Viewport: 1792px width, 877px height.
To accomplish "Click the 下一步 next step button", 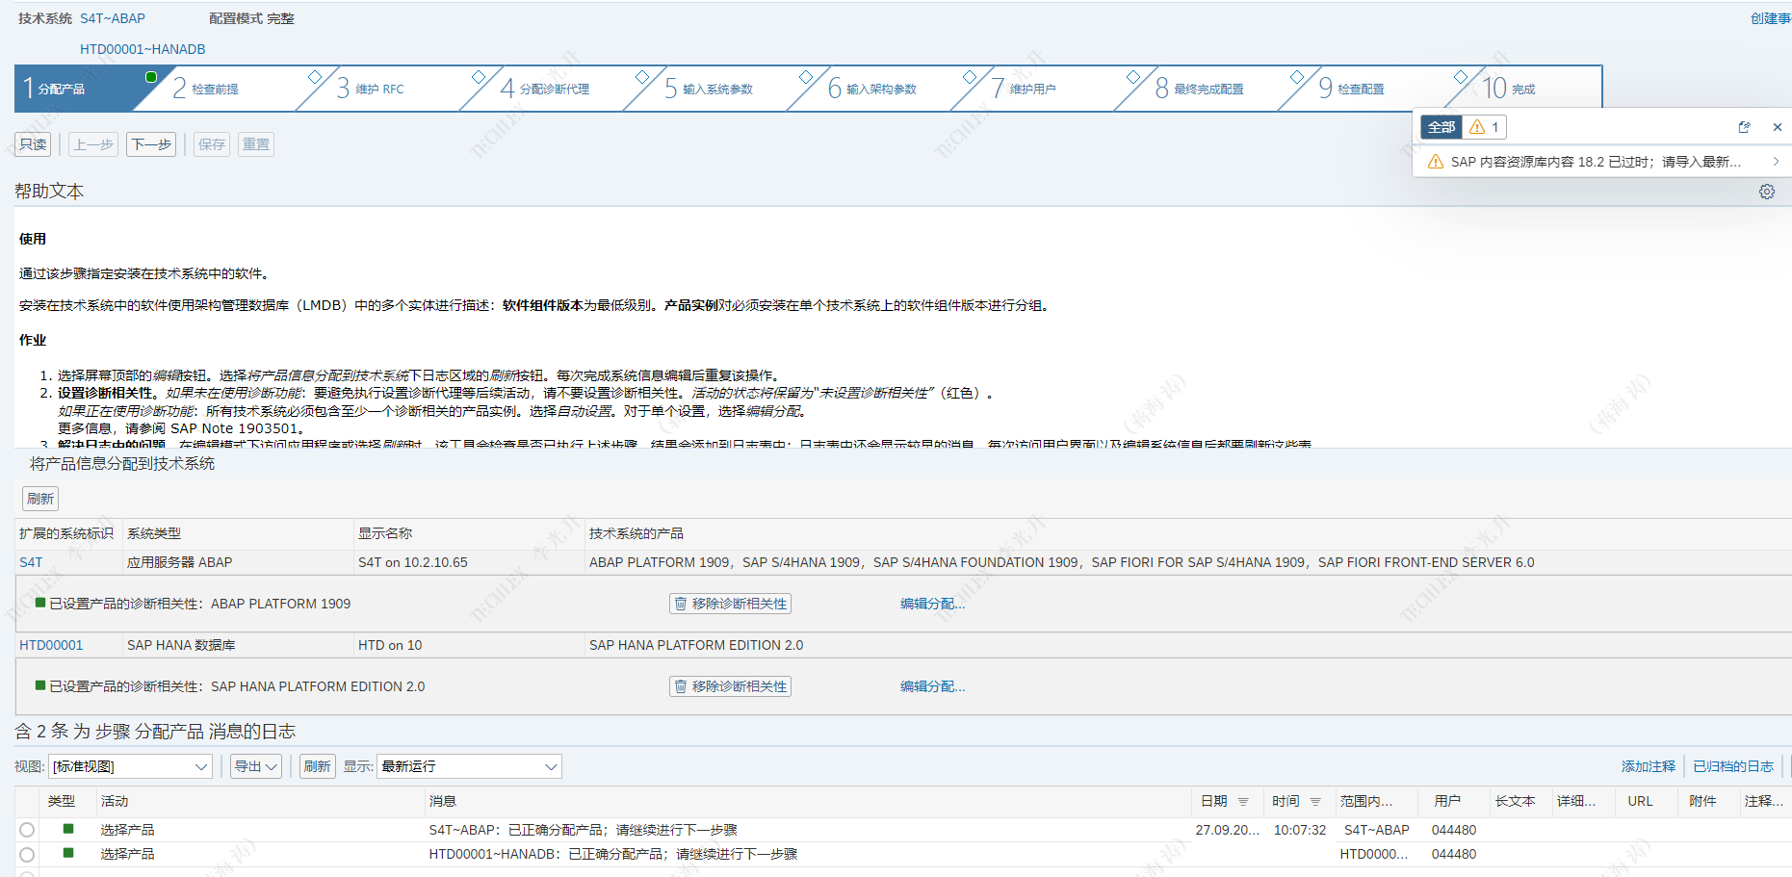I will (151, 144).
